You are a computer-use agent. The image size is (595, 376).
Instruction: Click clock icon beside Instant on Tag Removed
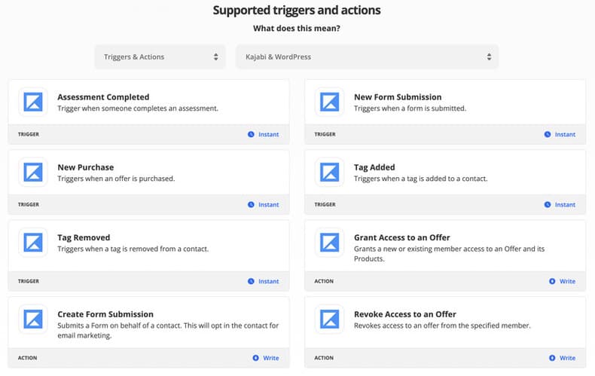pos(251,281)
